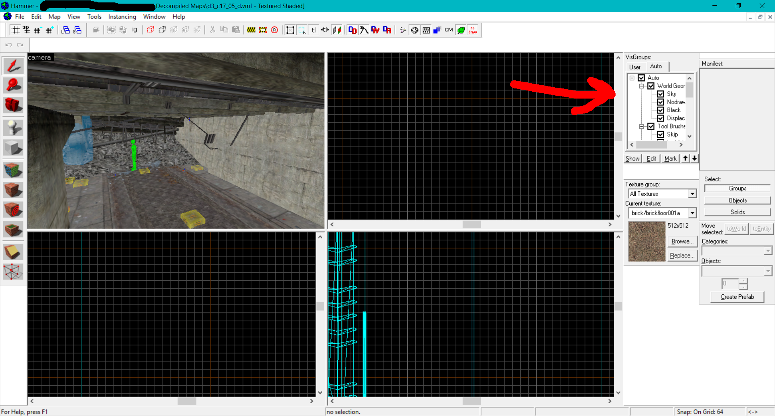The width and height of the screenshot is (775, 416).
Task: Click the Create Prefab button
Action: tap(737, 297)
